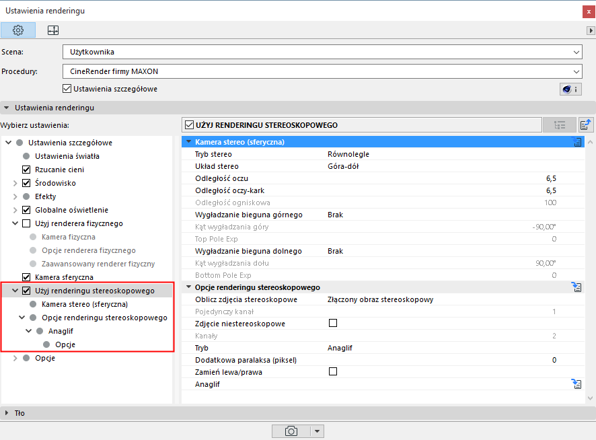The width and height of the screenshot is (596, 440).
Task: Uncheck Środowisko checkbox in tree
Action: coord(26,183)
